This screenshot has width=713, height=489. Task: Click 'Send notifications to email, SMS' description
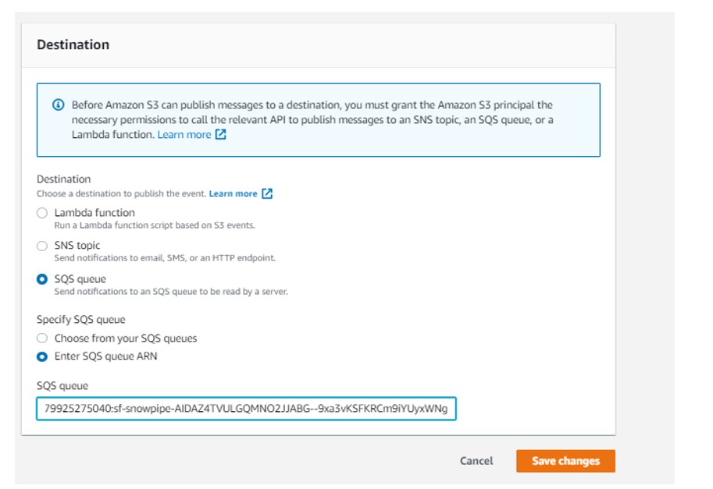(165, 258)
